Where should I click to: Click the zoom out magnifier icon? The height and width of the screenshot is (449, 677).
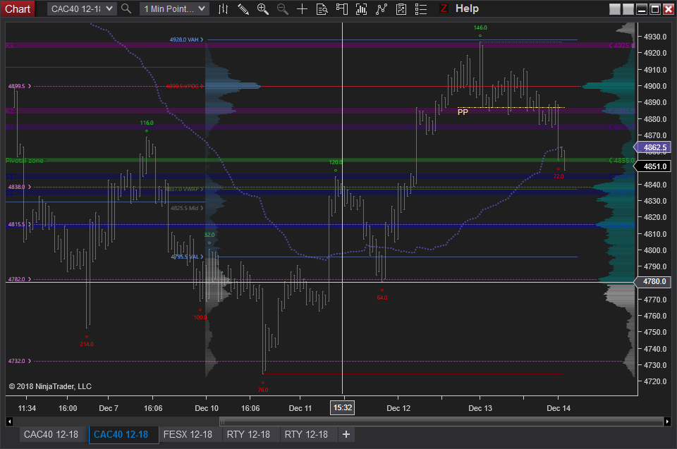282,8
